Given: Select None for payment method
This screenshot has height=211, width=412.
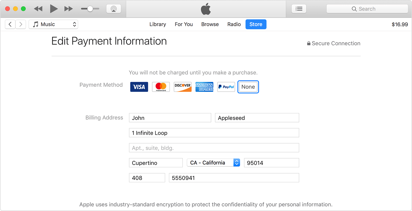Looking at the screenshot, I should [248, 87].
